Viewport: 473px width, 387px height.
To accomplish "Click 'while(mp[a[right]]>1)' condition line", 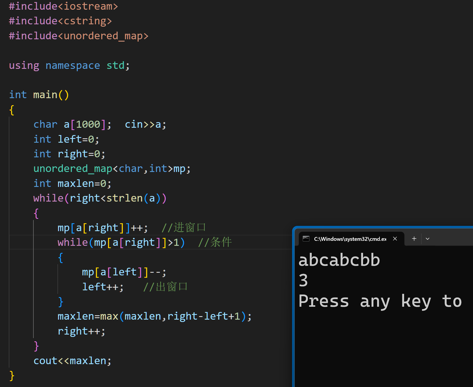I will 121,242.
